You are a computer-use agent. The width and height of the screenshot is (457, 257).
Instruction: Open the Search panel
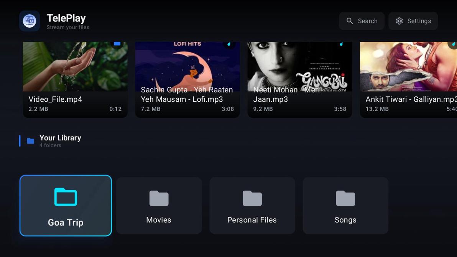[362, 21]
